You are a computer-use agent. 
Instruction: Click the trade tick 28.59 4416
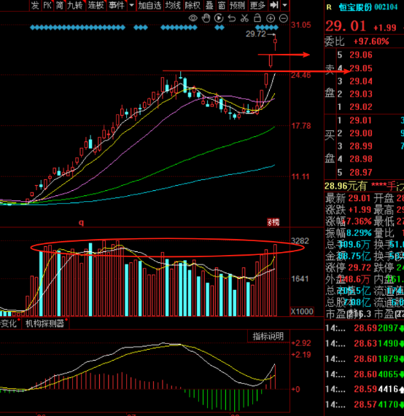click(365, 389)
